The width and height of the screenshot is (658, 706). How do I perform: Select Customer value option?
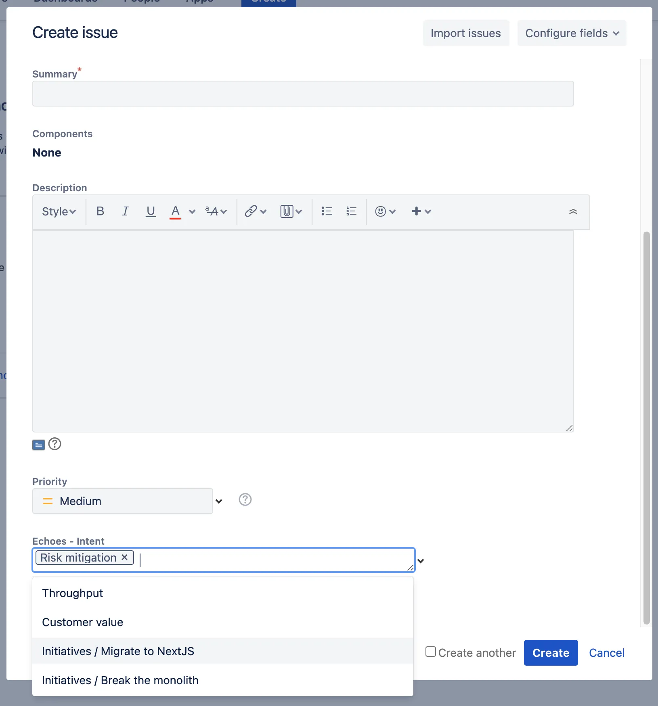223,622
